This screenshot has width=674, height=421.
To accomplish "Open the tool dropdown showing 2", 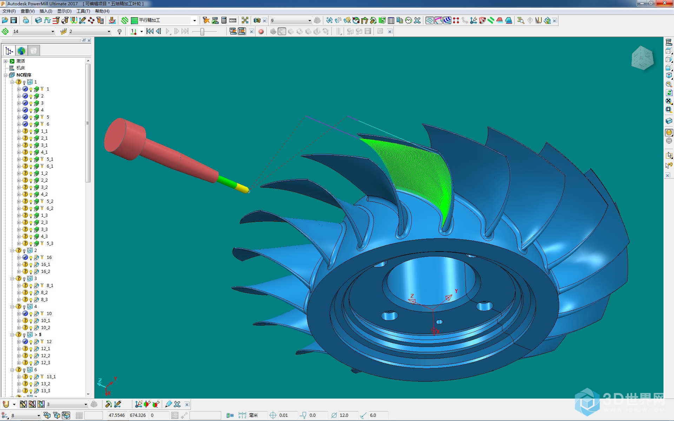I will (109, 32).
